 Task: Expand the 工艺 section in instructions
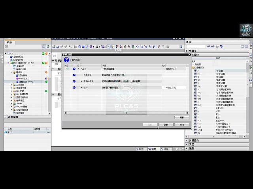[x=187, y=145]
